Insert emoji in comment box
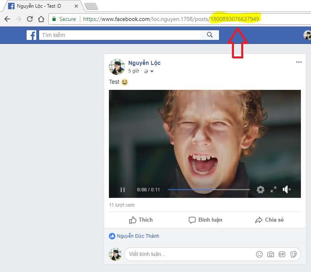Viewport: 311px width, 272px height. [x=259, y=254]
